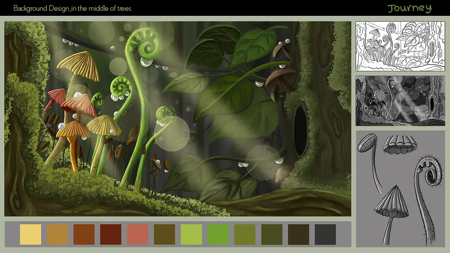
Task: Click the "Background Design_in the middle of trees" title
Action: 72,8
